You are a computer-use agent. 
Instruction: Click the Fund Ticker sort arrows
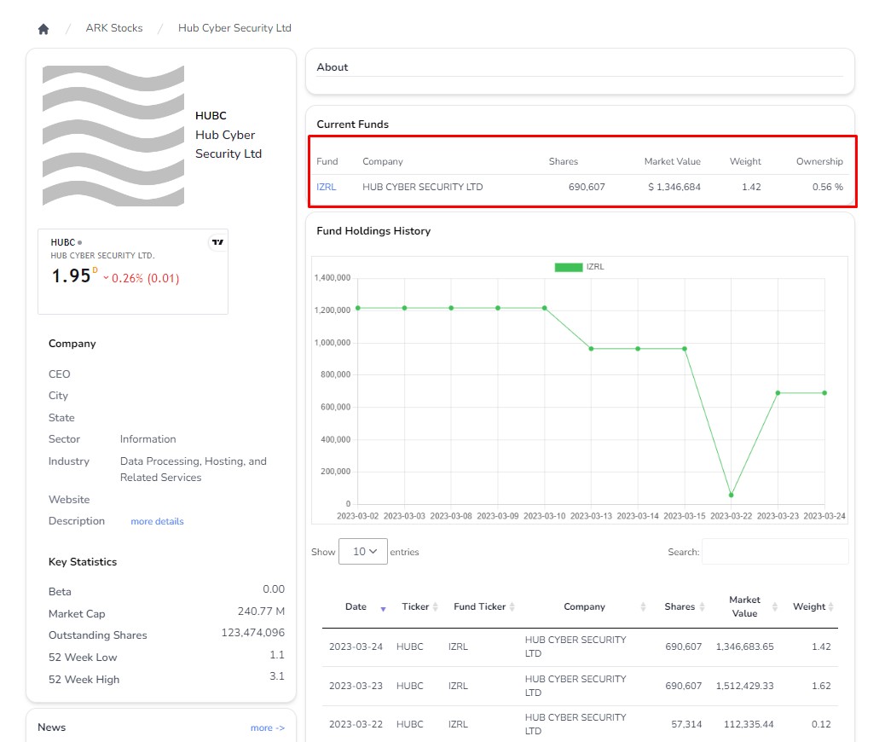tap(510, 606)
